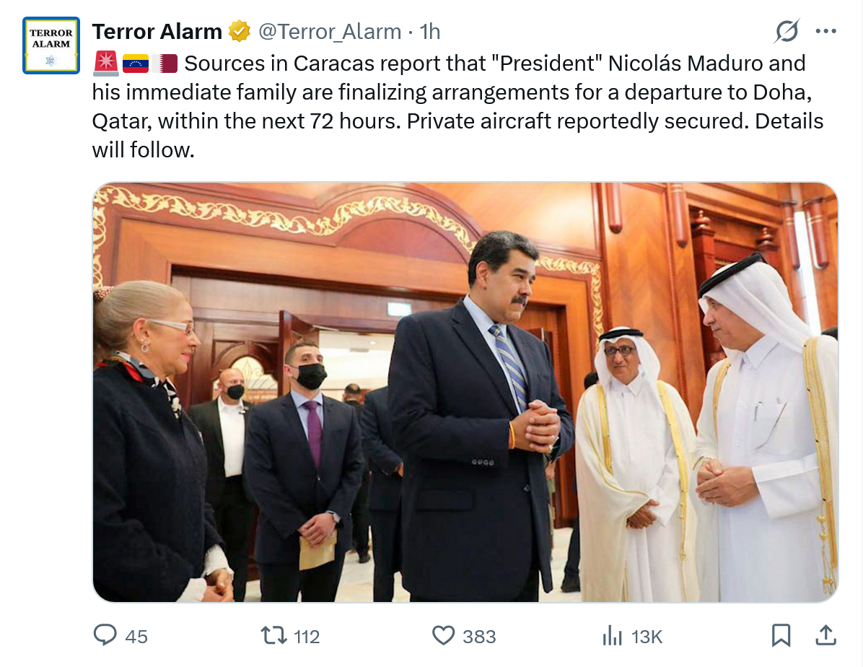The image size is (863, 667).
Task: Open the three-dot More options menu
Action: (825, 31)
